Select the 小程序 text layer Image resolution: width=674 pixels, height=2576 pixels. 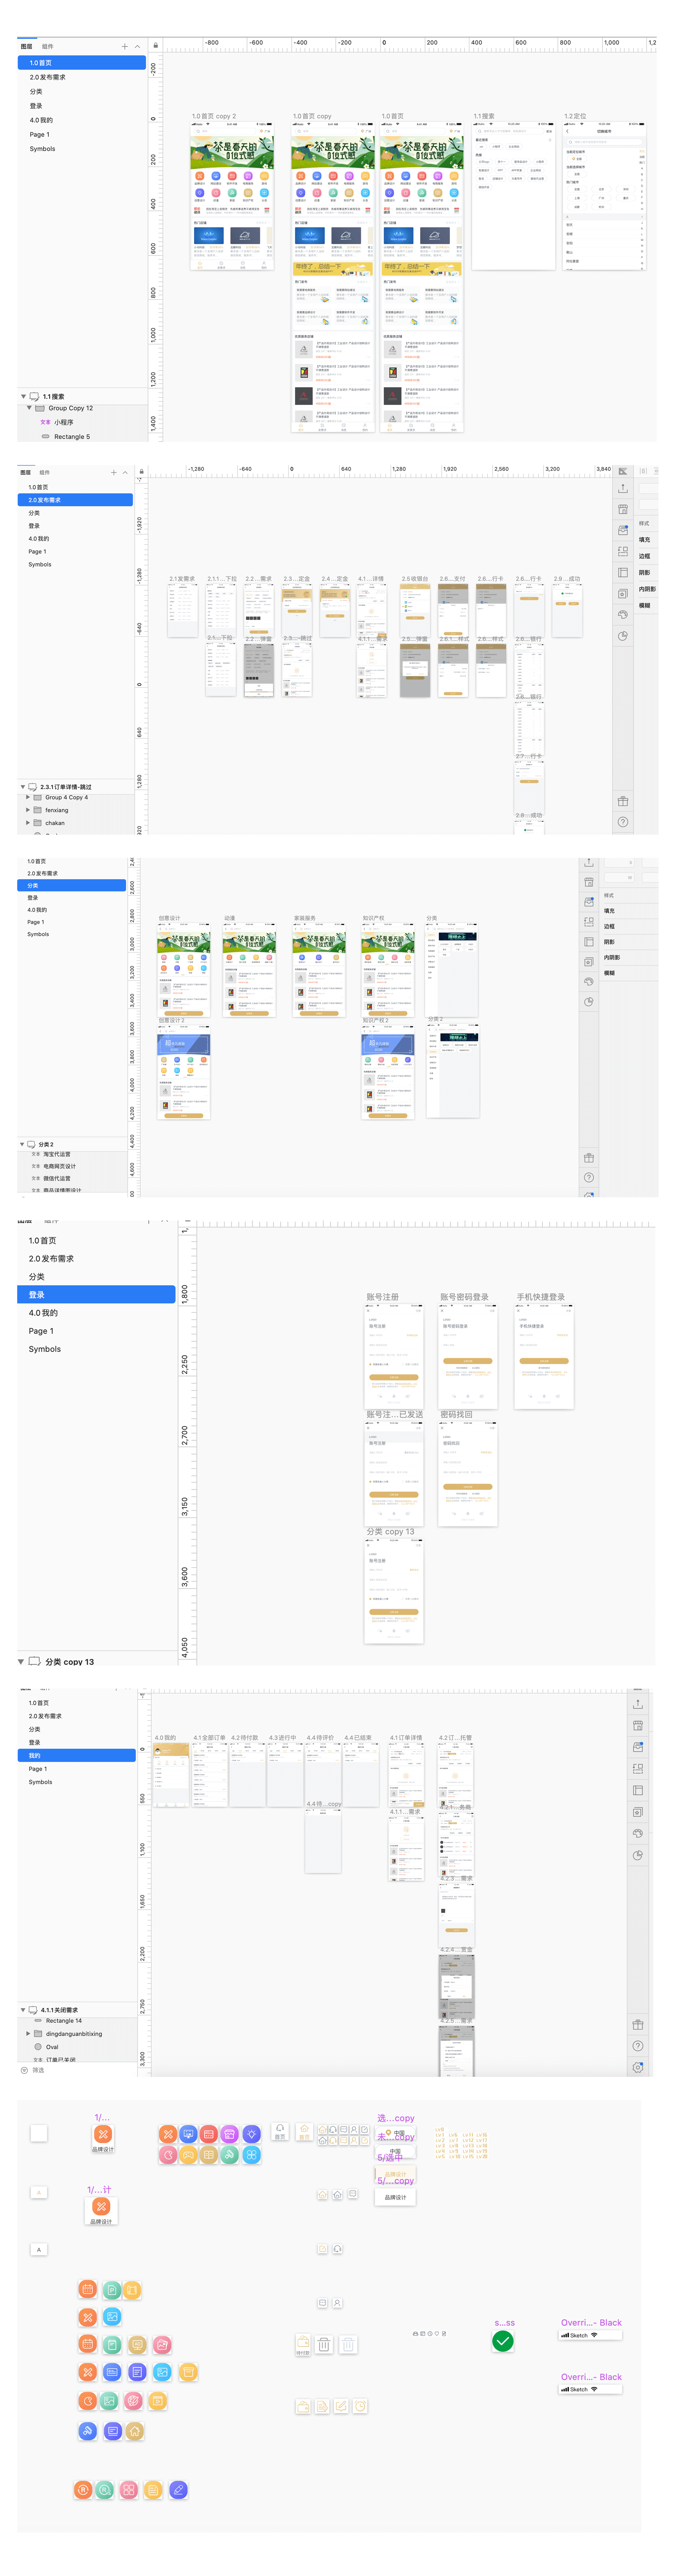64,422
